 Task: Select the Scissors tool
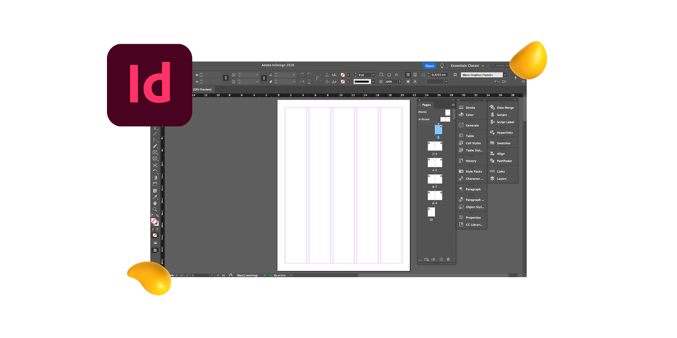point(155,165)
